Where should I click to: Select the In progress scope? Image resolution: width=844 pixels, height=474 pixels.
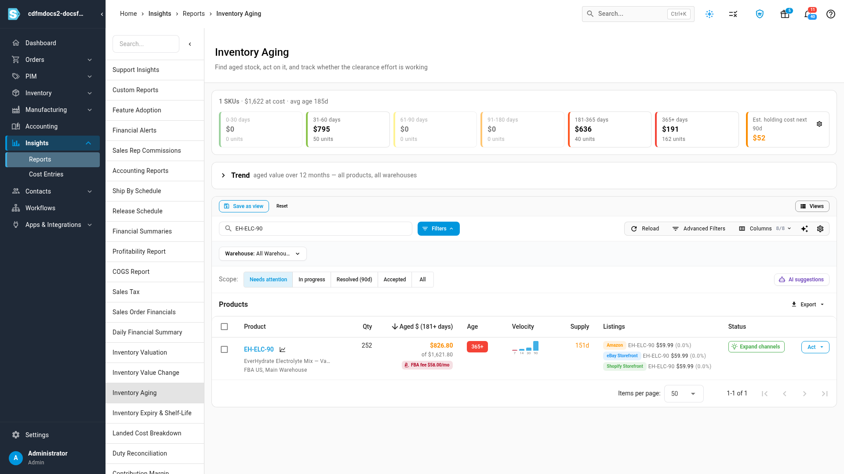click(312, 280)
